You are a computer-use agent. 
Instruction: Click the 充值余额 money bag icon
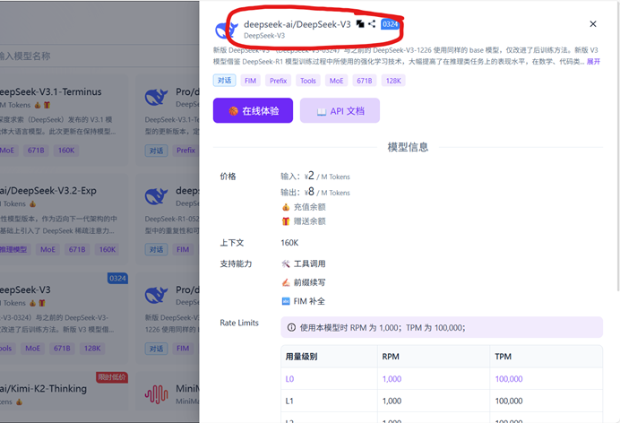click(x=286, y=206)
